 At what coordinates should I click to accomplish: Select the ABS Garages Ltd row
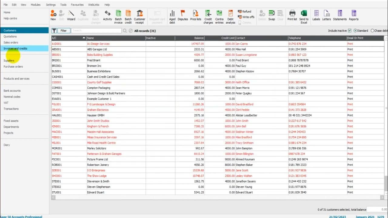pyautogui.click(x=218, y=49)
